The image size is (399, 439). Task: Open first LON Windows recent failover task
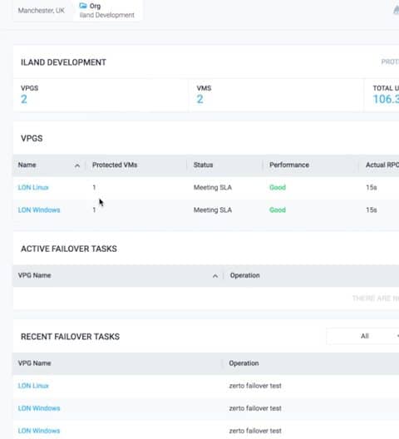[39, 408]
